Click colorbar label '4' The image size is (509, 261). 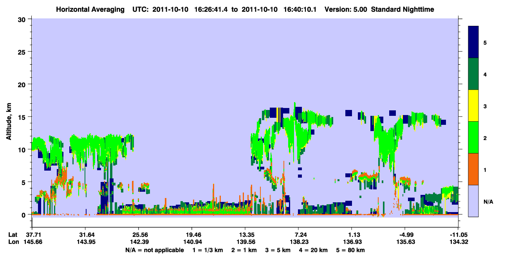click(x=485, y=74)
